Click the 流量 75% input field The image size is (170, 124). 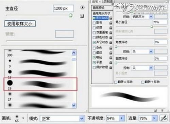(x=146, y=118)
